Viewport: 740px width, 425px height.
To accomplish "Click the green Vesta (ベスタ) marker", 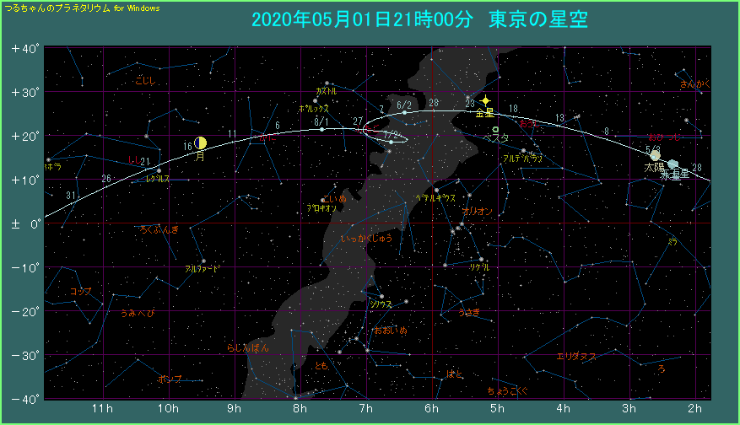I will [495, 128].
